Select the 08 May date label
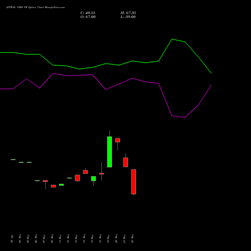This screenshot has height=251, width=251. tap(52, 238)
